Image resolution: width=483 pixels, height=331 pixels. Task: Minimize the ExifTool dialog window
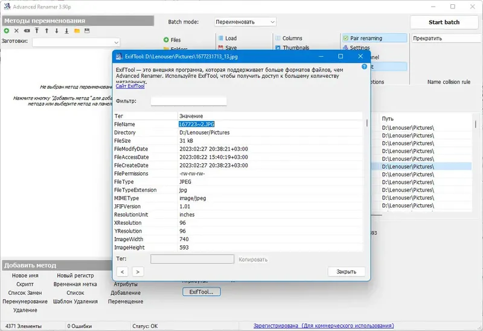click(x=321, y=56)
